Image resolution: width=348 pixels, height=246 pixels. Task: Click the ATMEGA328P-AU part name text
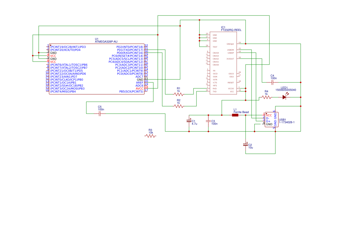tap(106, 42)
